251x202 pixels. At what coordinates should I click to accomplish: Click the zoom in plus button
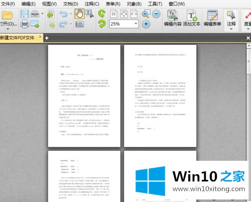pyautogui.click(x=146, y=24)
